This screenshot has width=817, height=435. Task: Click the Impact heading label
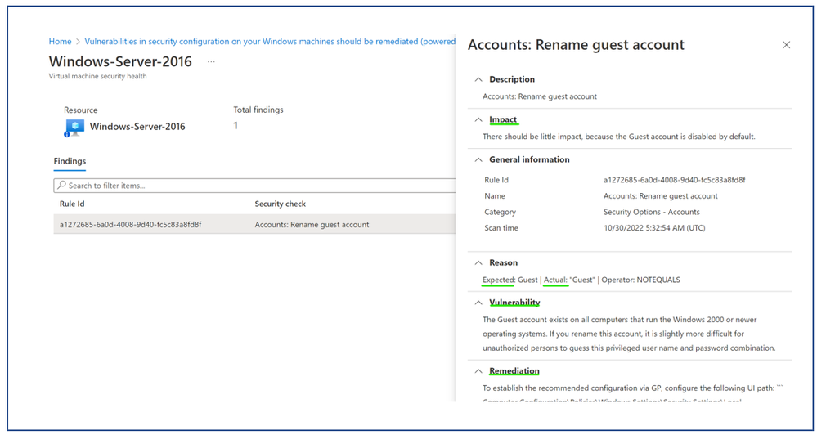pyautogui.click(x=503, y=119)
